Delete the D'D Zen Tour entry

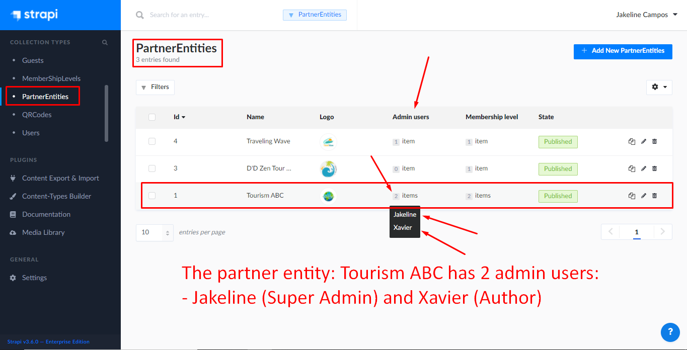pyautogui.click(x=654, y=168)
